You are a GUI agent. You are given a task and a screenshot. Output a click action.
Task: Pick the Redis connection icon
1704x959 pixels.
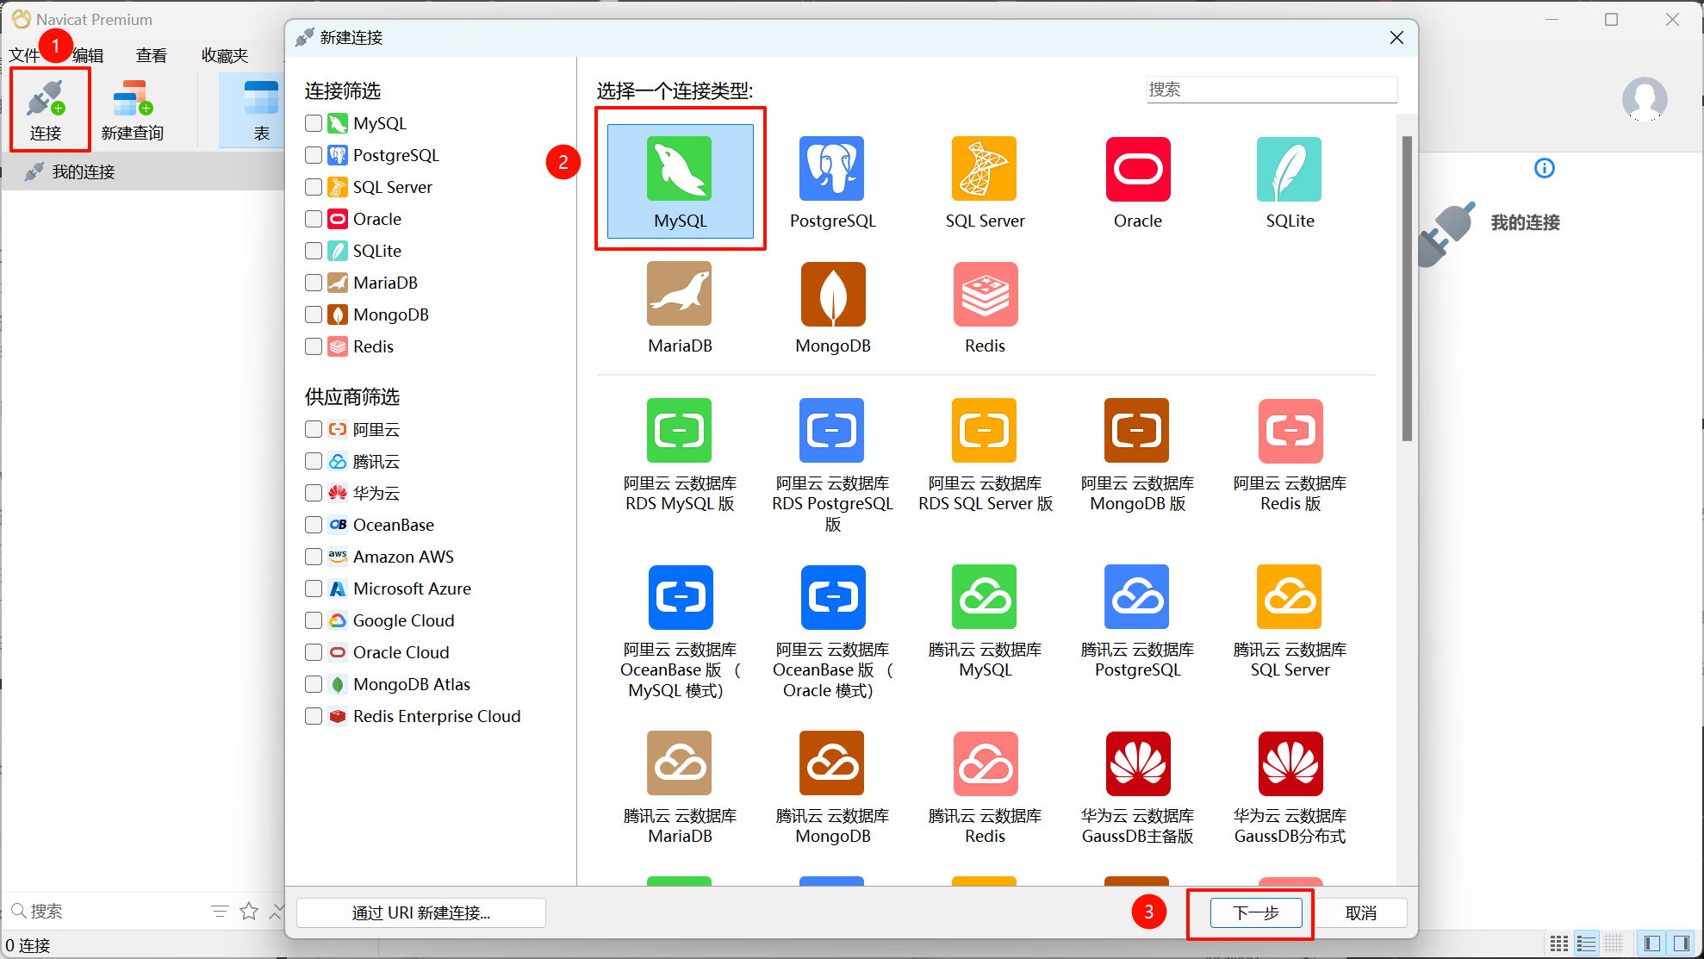click(x=985, y=295)
